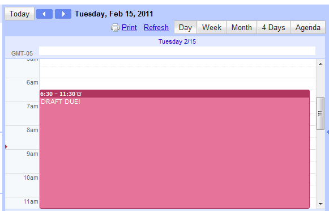The width and height of the screenshot is (329, 211).
Task: Click the vertical scrollbar thumb
Action: [x=320, y=113]
